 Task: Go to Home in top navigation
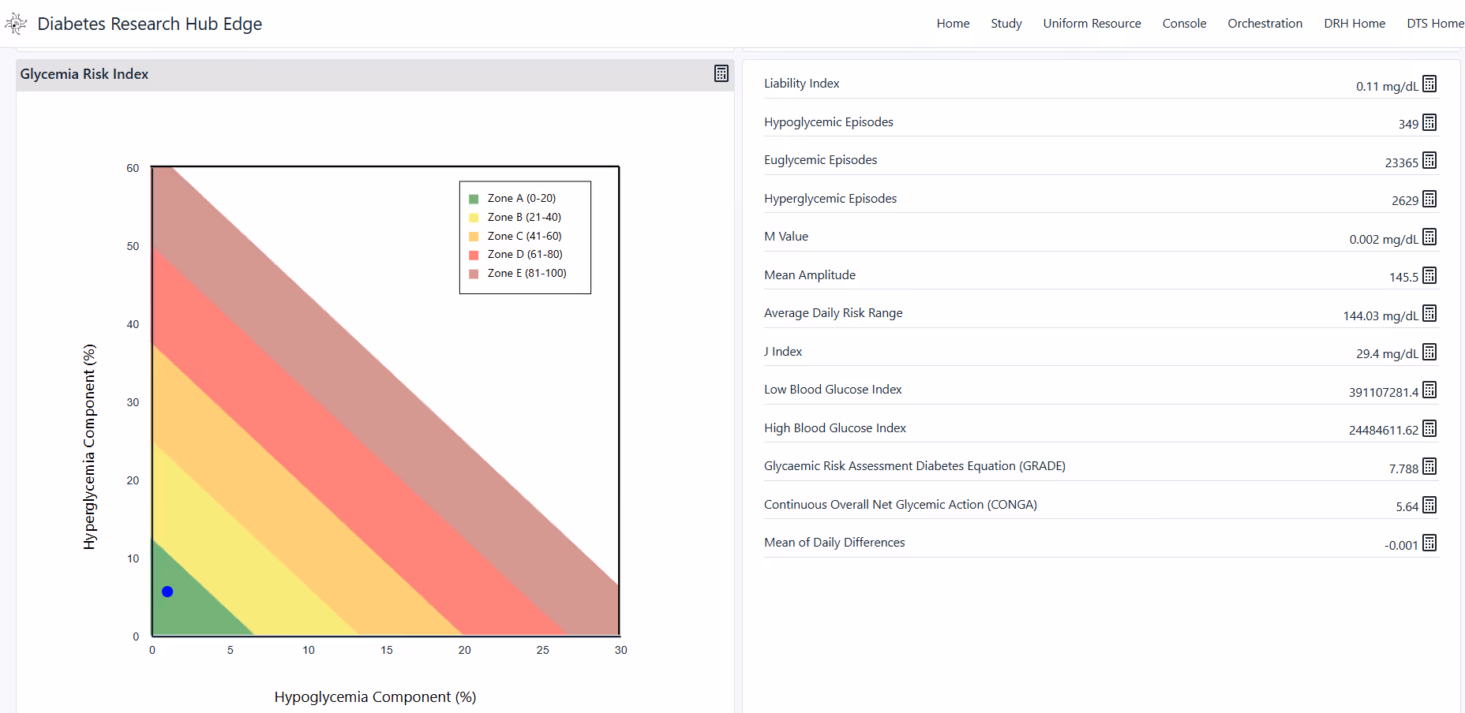953,24
